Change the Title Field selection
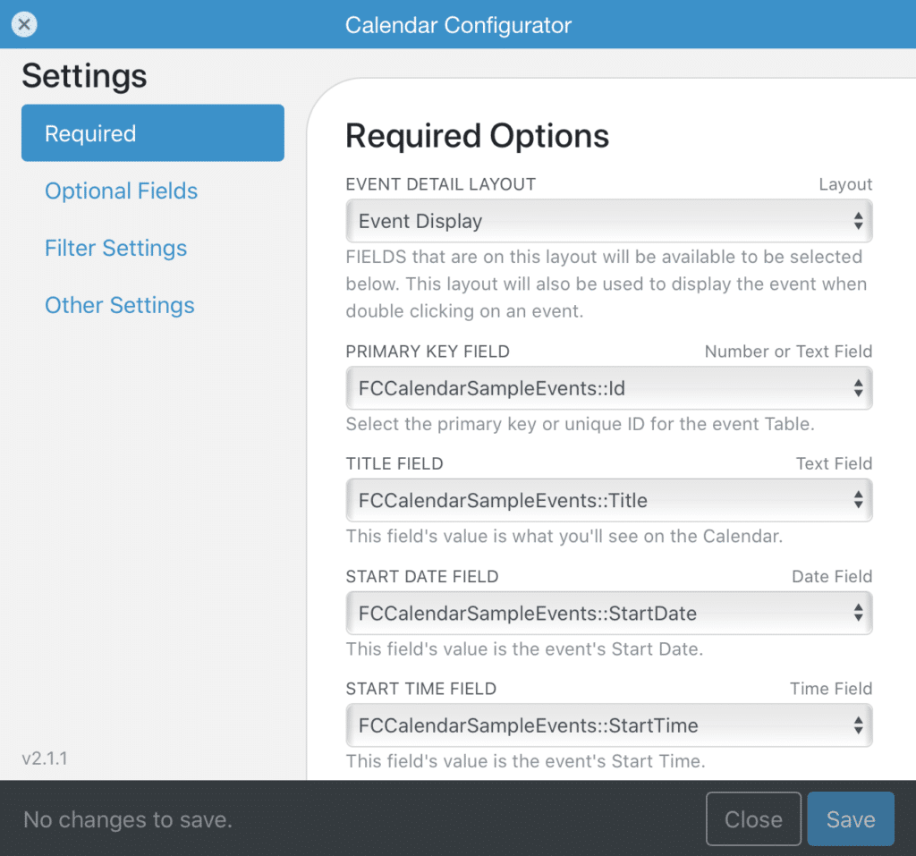 pyautogui.click(x=609, y=500)
